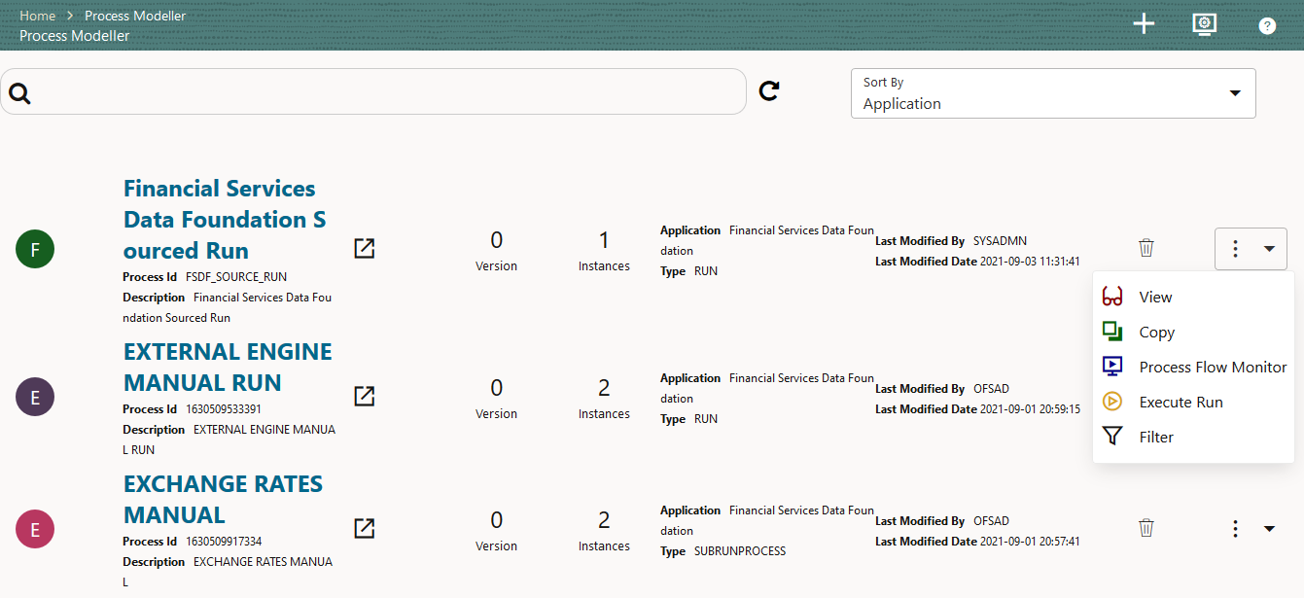Open EXCHANGE RATES MANUAL launch icon

point(364,528)
